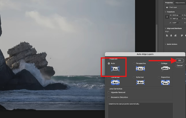Switch to the Properties tab

coord(169,2)
